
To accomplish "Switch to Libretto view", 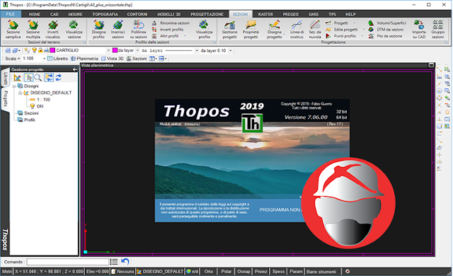I will click(x=58, y=59).
